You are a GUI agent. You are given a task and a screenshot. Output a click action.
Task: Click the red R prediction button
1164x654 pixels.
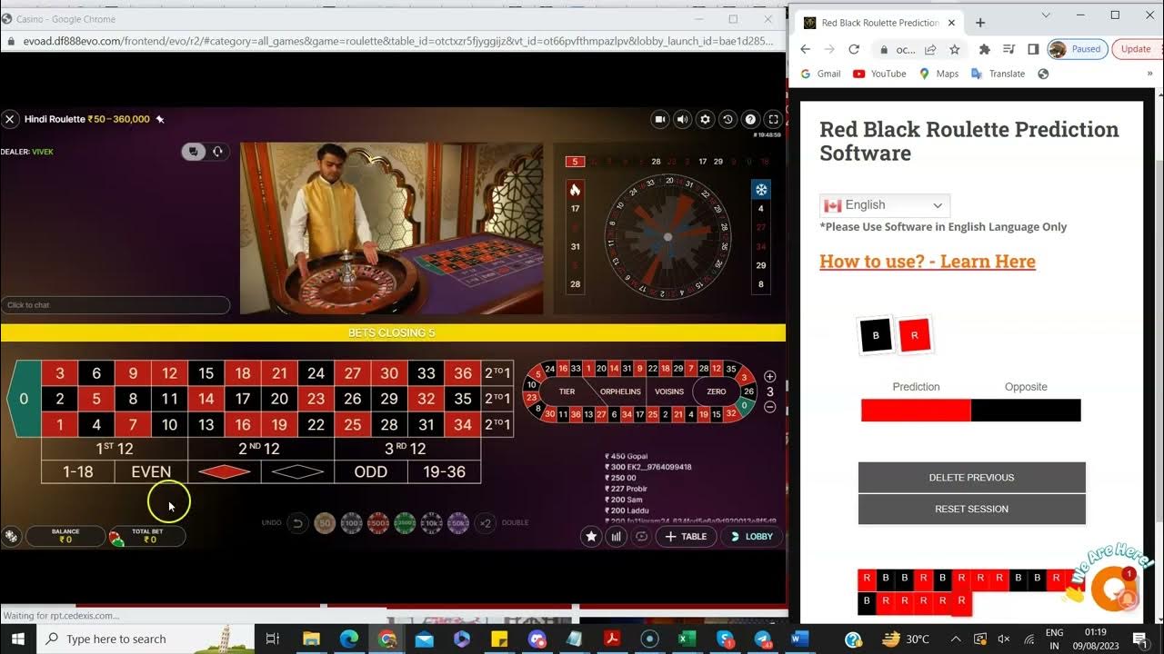[x=915, y=335]
